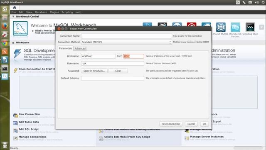Click the MySQL Workbench dolphin logo
The image size is (266, 150).
point(20,28)
